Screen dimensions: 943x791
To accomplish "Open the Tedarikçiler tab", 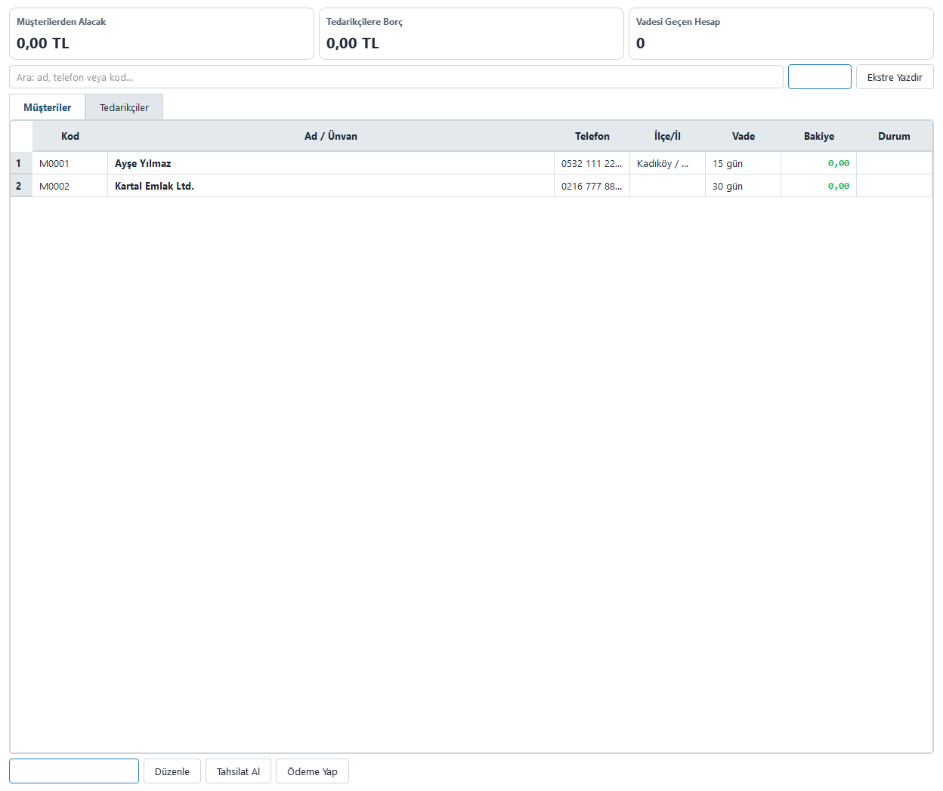I will pyautogui.click(x=124, y=107).
